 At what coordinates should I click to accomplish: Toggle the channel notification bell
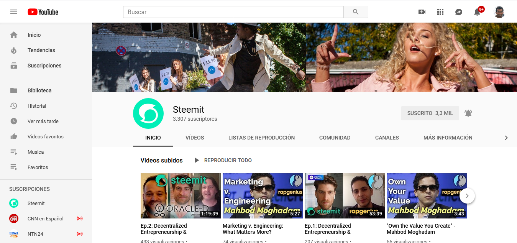468,113
